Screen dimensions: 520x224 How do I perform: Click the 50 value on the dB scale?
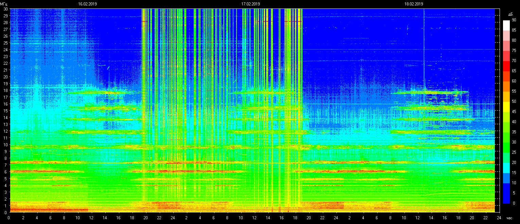click(514, 101)
